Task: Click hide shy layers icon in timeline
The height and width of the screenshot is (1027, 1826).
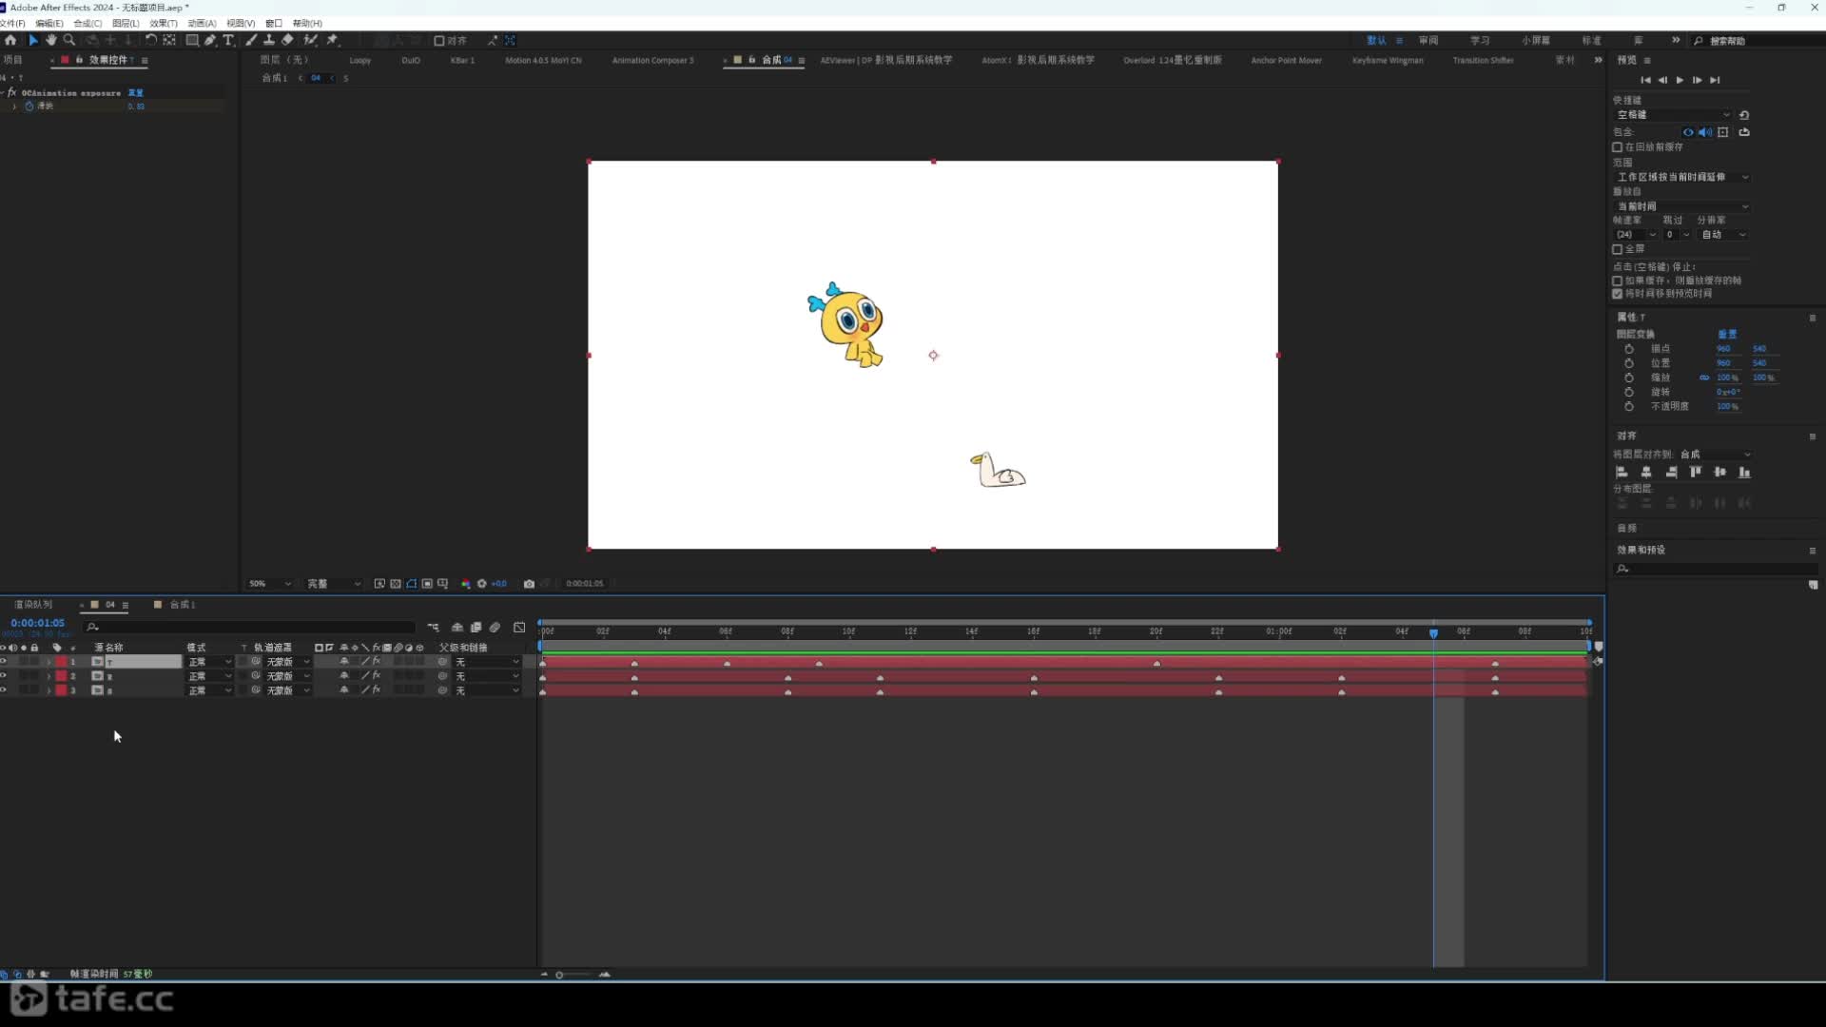Action: click(x=457, y=628)
